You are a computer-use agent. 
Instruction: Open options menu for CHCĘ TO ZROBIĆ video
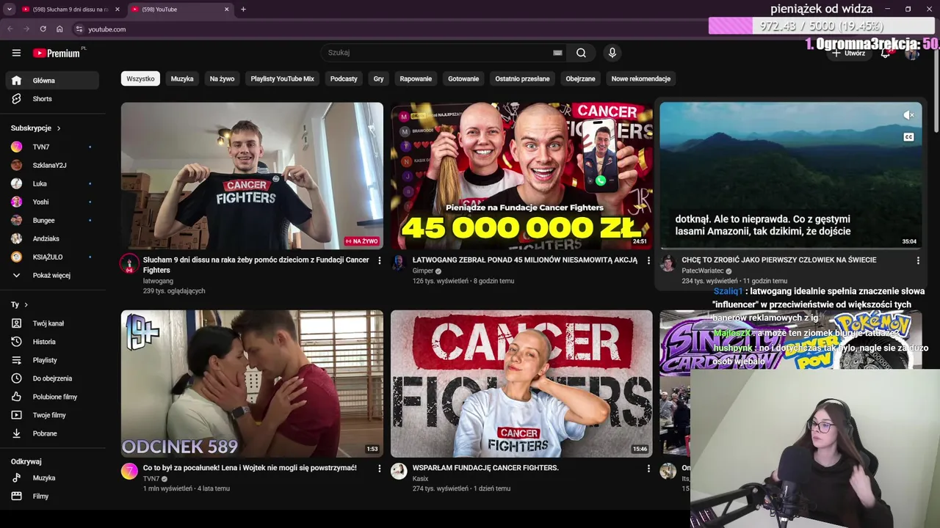click(918, 260)
